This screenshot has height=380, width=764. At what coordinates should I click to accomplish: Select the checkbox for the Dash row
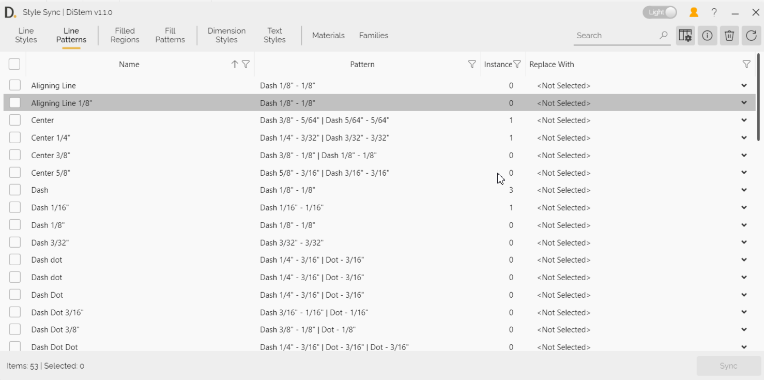(14, 190)
